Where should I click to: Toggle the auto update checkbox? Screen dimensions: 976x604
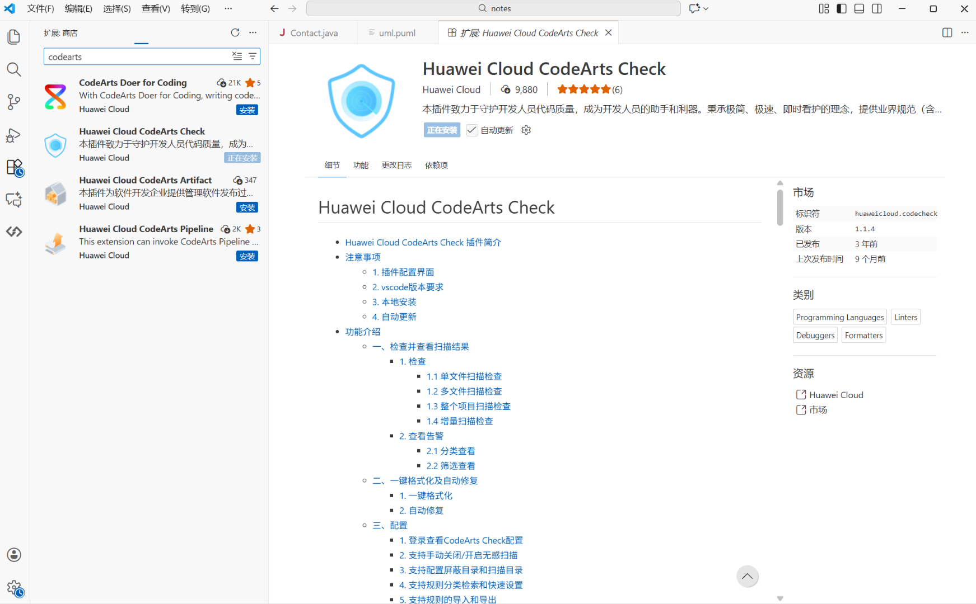click(x=472, y=130)
